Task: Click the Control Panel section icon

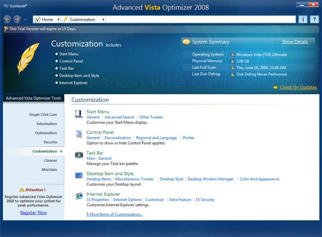Action: pos(79,134)
